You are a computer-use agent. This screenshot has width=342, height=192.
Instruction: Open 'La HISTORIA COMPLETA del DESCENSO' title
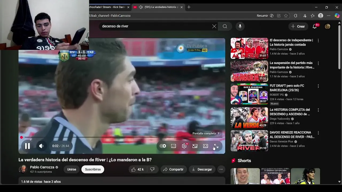290,112
